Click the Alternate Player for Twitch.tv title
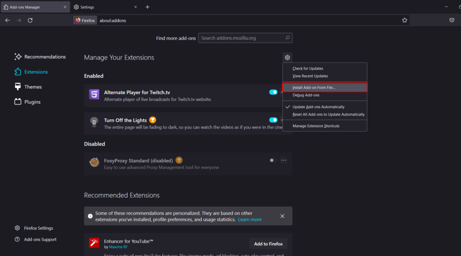Image resolution: width=461 pixels, height=256 pixels. tap(137, 92)
